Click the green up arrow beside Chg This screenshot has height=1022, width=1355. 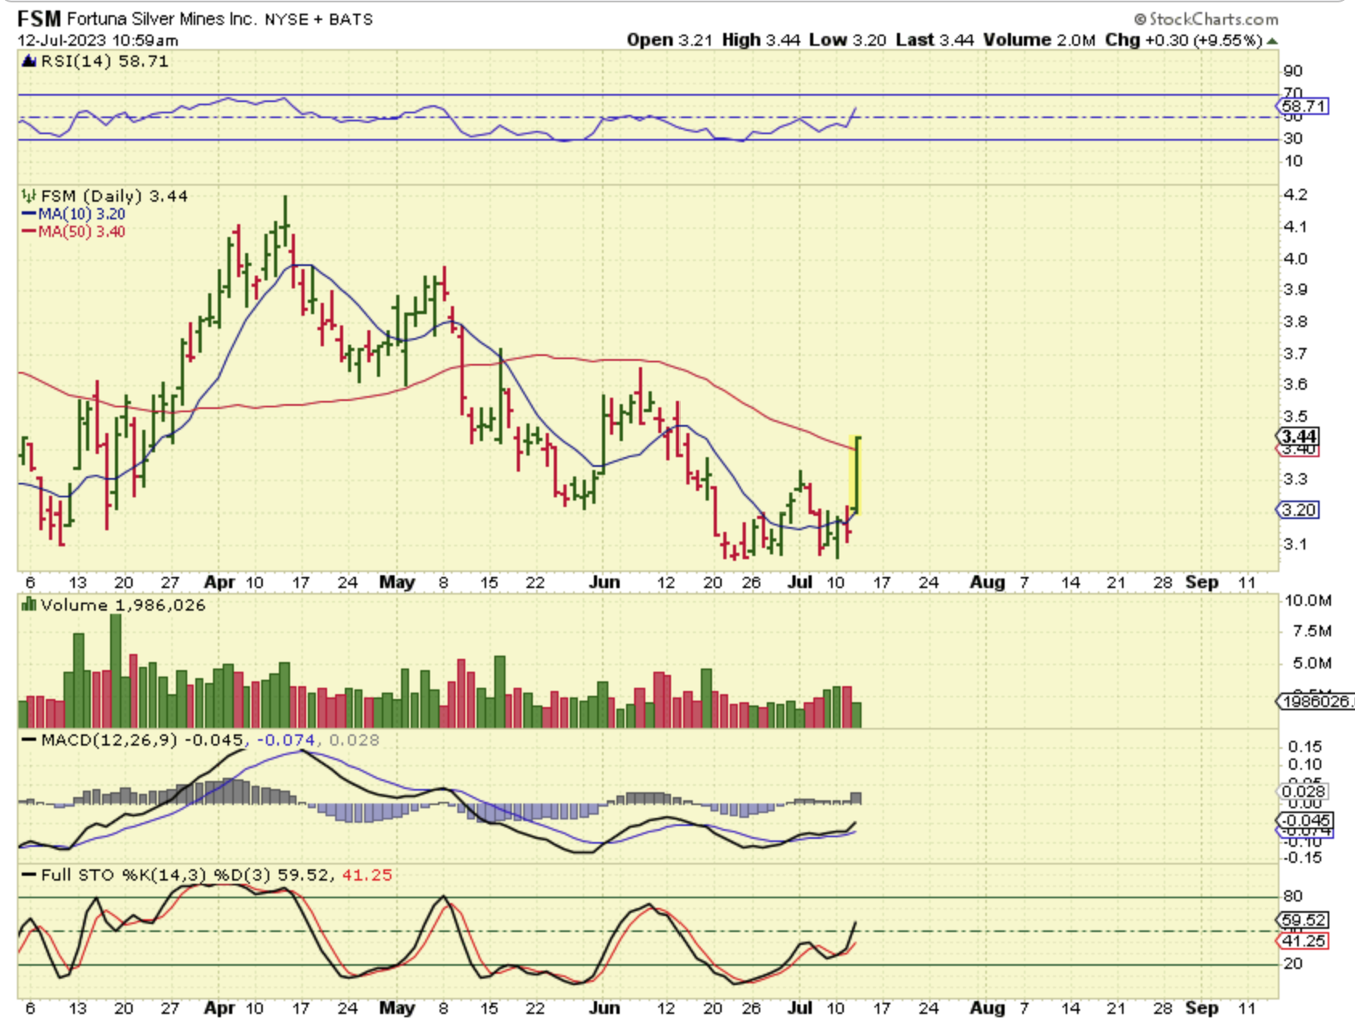point(1272,40)
